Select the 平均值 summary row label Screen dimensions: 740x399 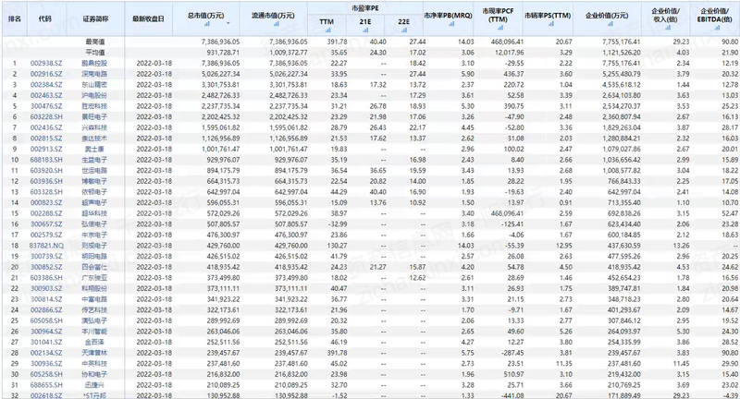[95, 53]
